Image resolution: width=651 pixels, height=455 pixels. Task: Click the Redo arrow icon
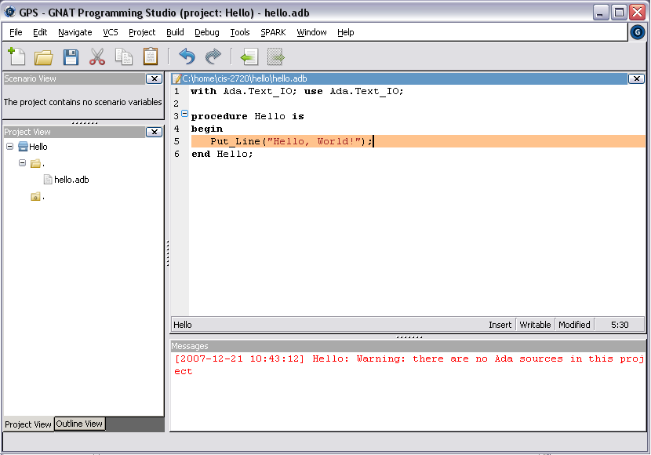(x=213, y=56)
